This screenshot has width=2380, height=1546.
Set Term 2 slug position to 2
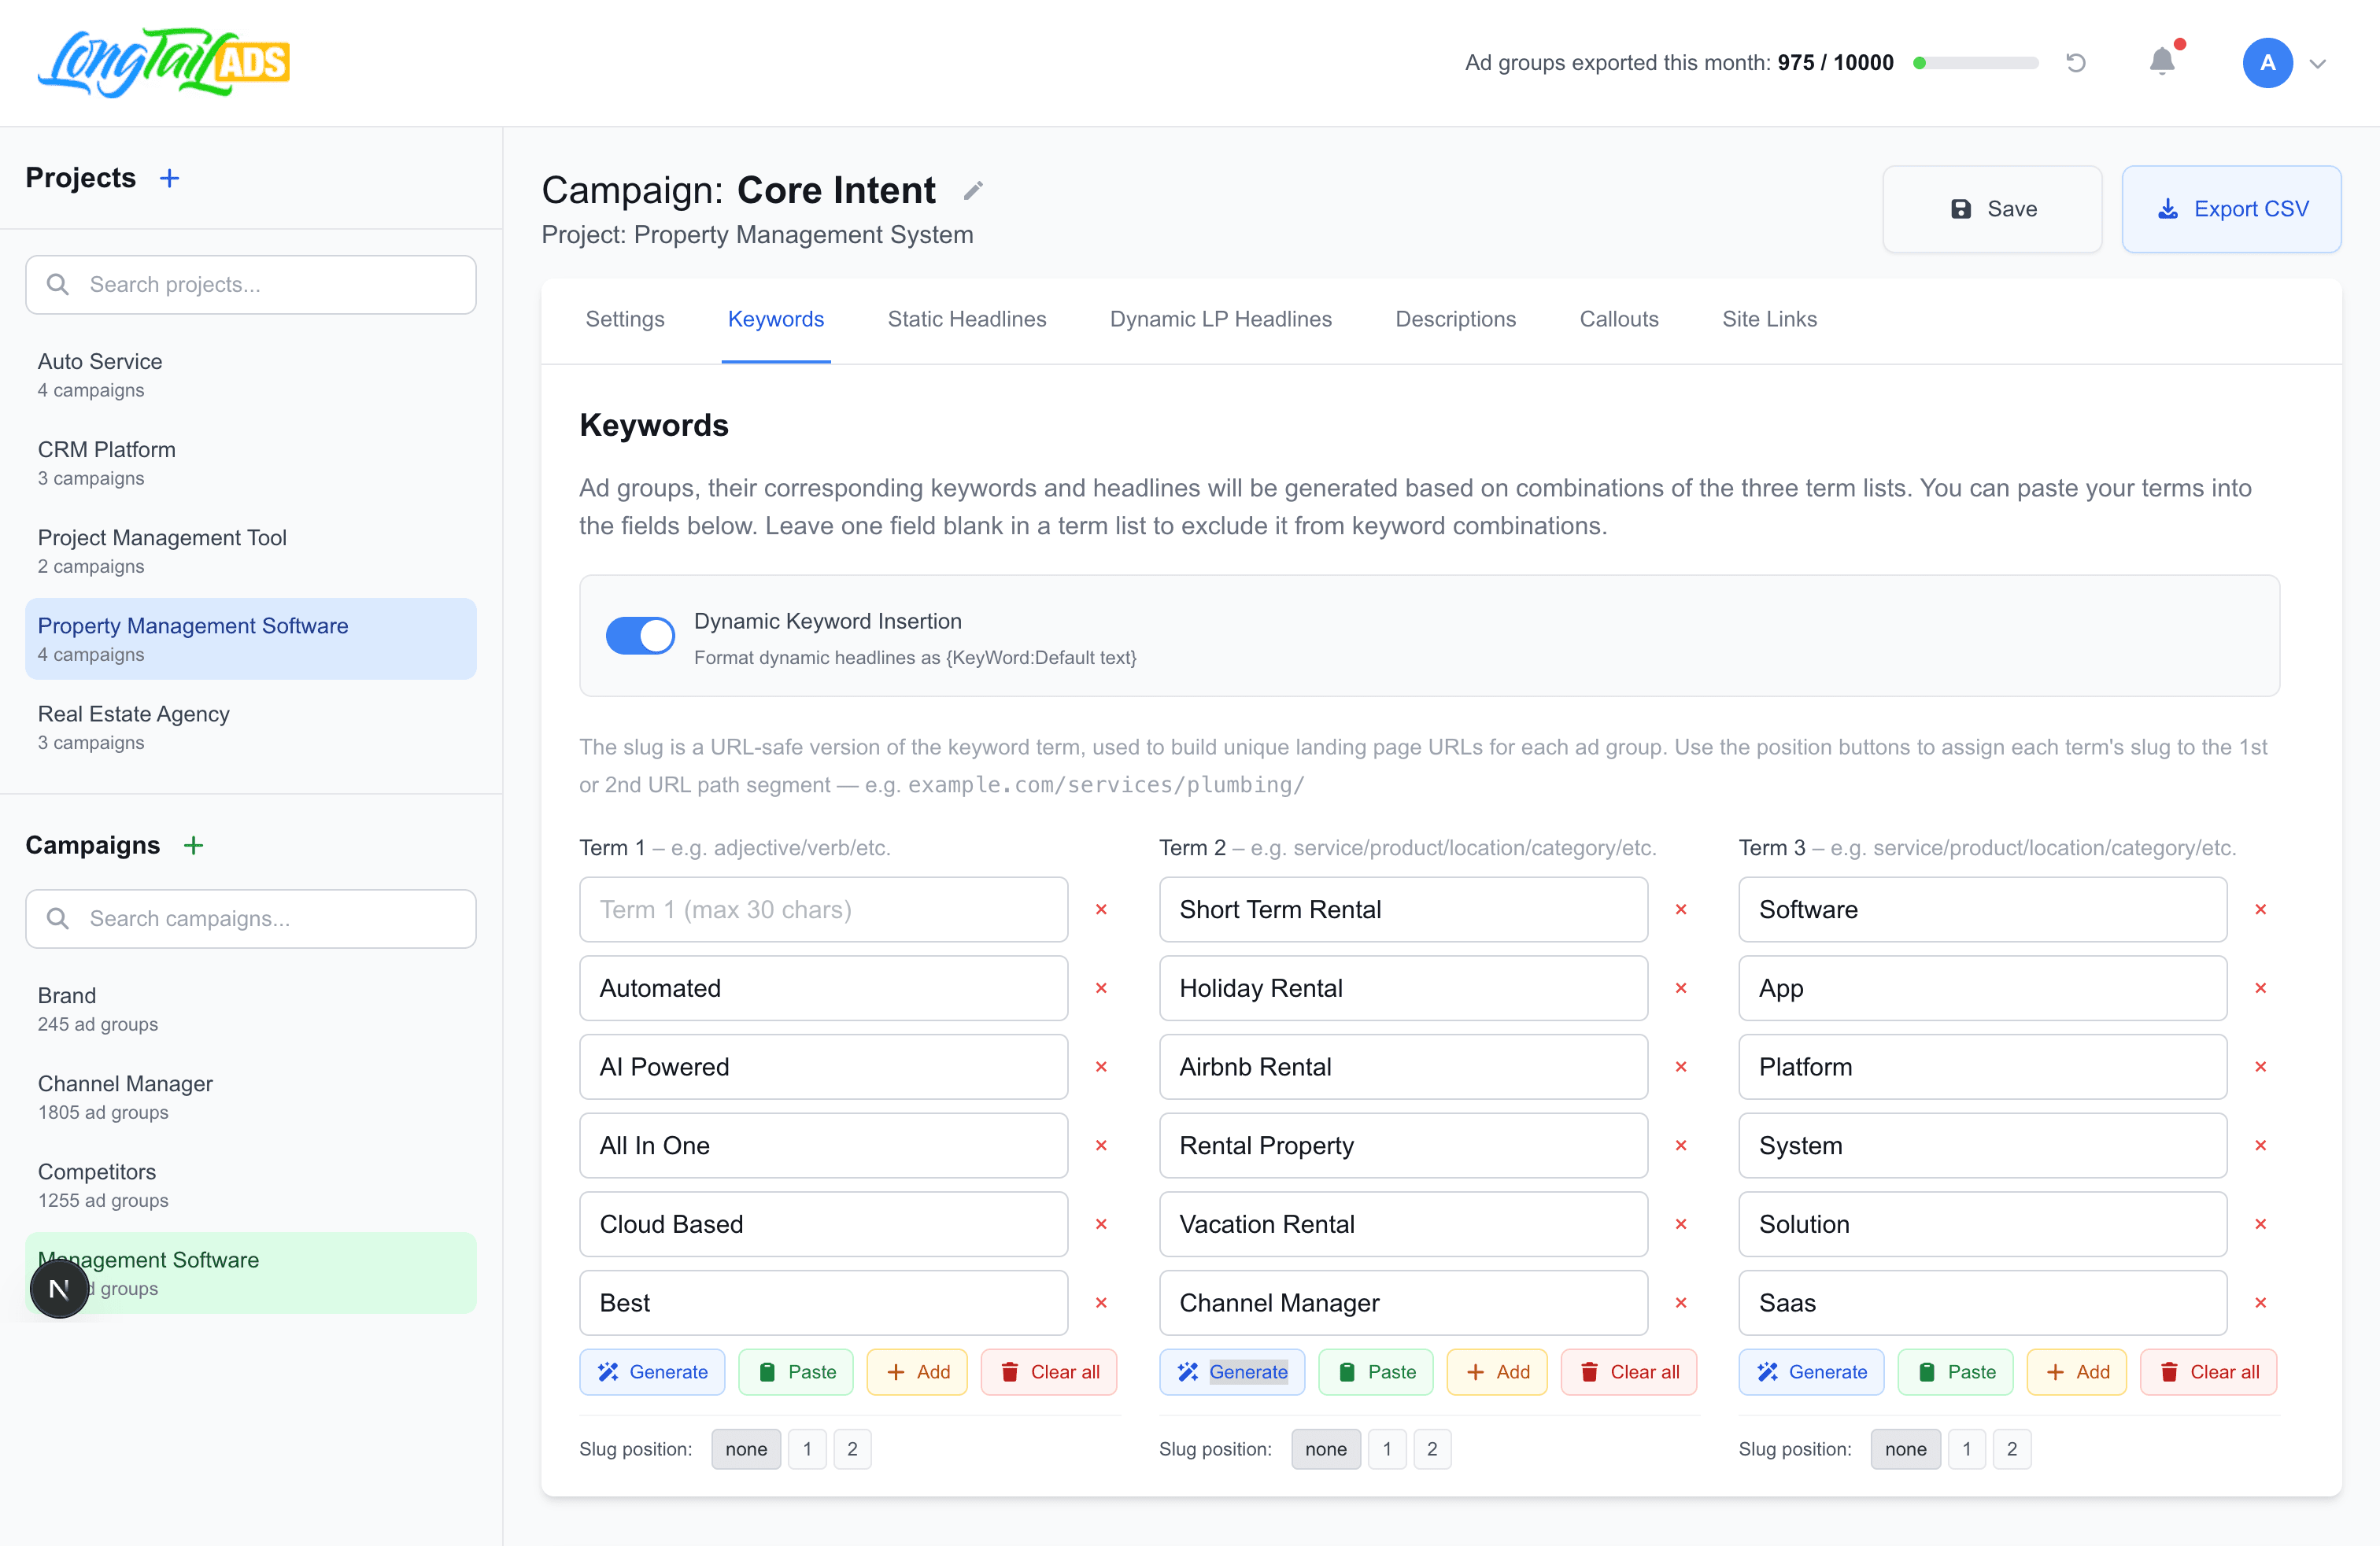coord(1432,1449)
